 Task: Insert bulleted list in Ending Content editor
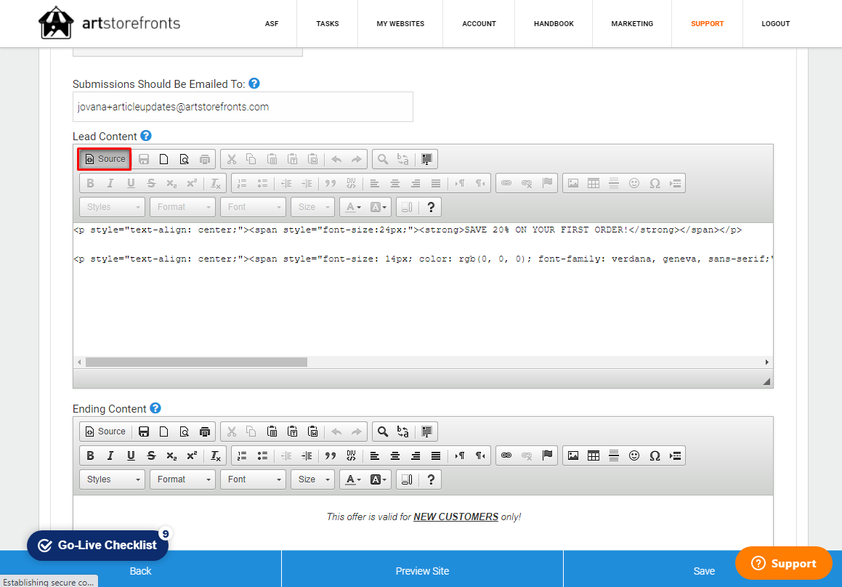click(262, 456)
